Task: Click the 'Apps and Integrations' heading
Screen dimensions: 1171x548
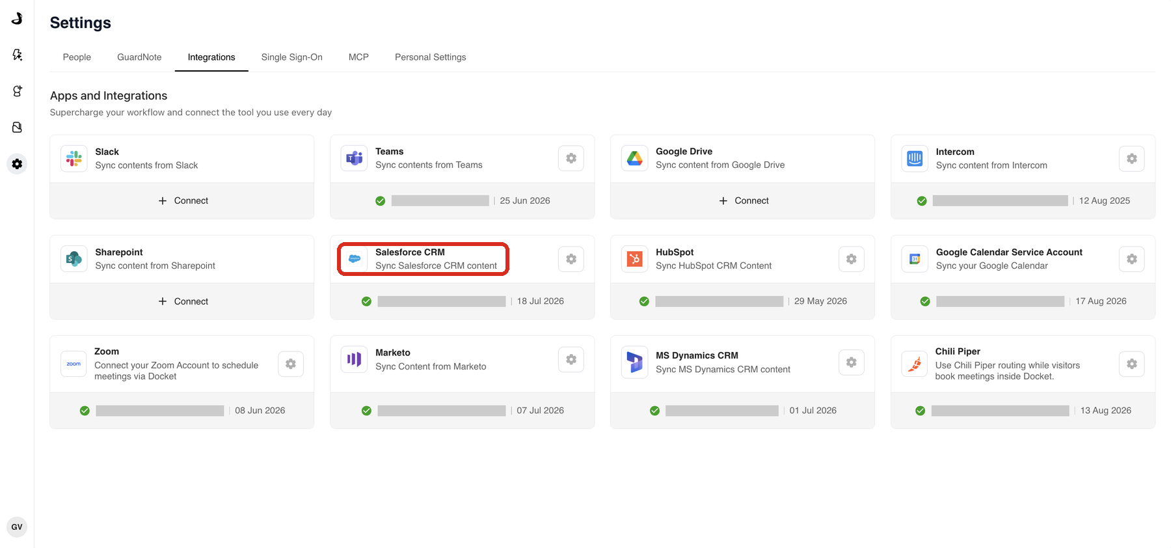Action: (109, 96)
